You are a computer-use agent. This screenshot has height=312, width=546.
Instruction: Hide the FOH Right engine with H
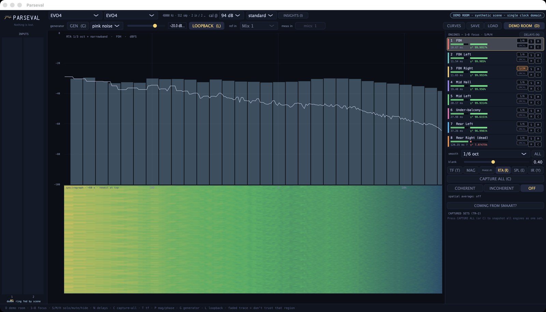tap(531, 75)
